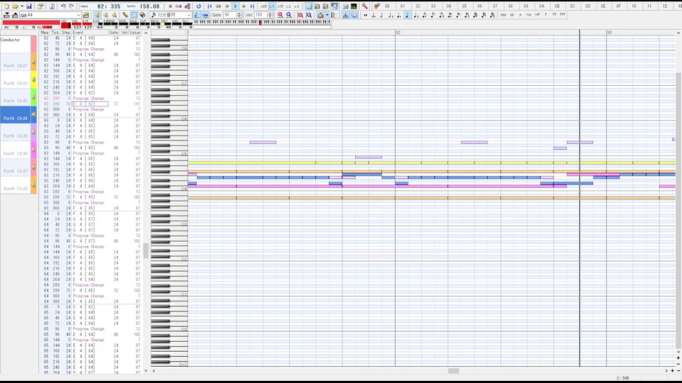
Task: Set playback speed to x2
Action: point(288,6)
